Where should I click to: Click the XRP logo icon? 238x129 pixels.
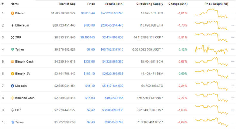(12, 38)
